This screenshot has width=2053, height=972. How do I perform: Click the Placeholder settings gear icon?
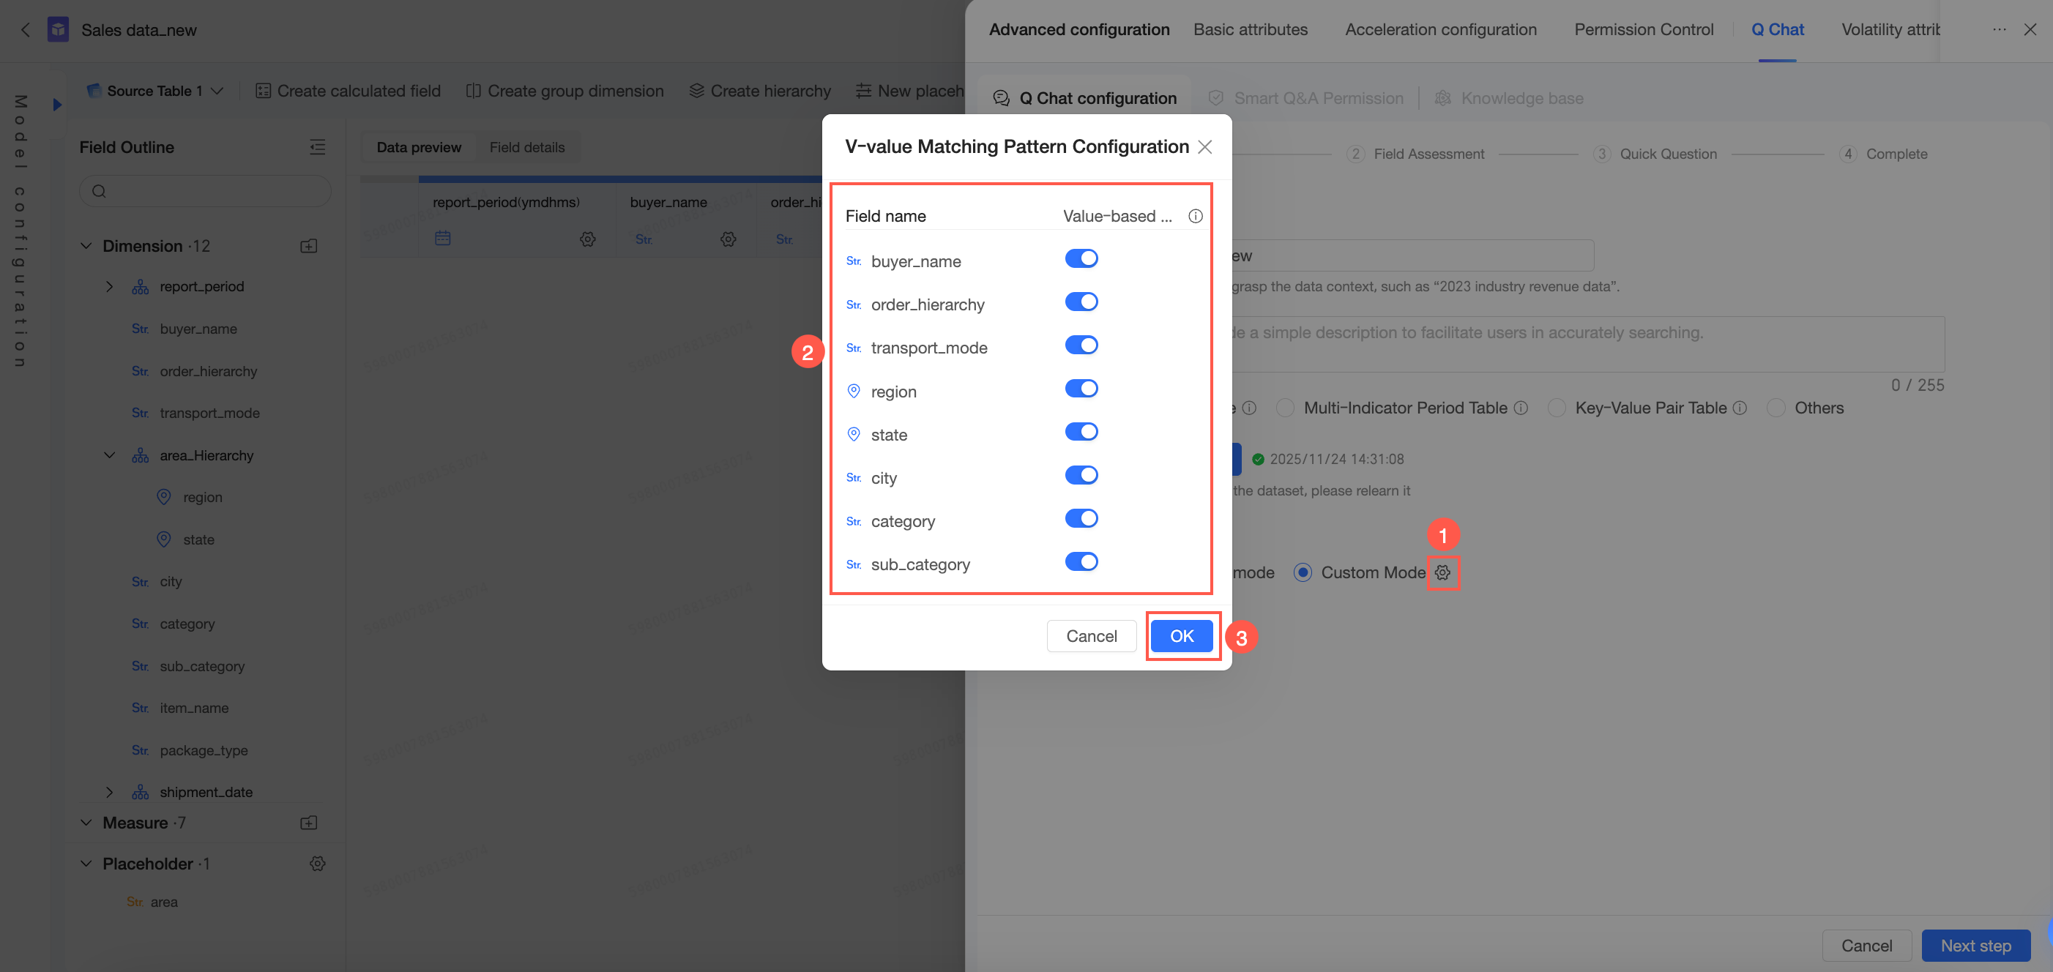pyautogui.click(x=317, y=864)
